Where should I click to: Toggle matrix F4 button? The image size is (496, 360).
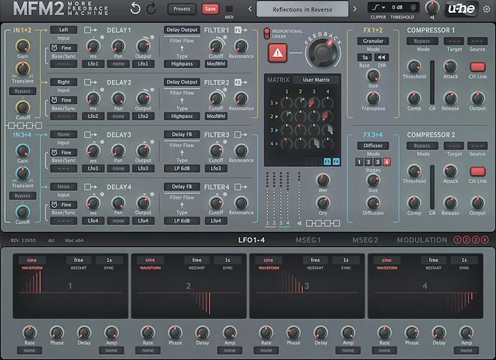[336, 162]
